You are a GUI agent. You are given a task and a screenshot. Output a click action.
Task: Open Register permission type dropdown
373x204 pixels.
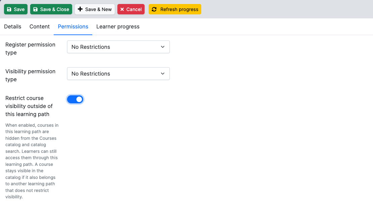[x=118, y=47]
